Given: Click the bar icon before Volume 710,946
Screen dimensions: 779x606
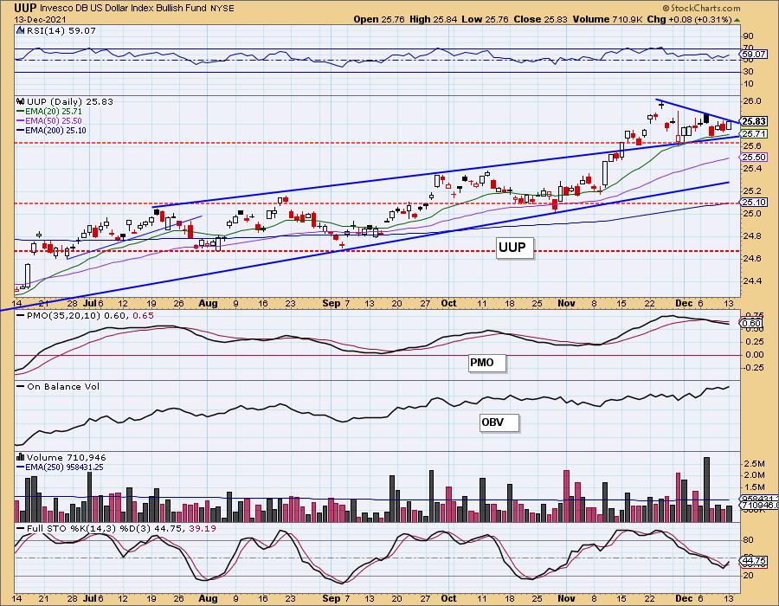Looking at the screenshot, I should pos(21,457).
